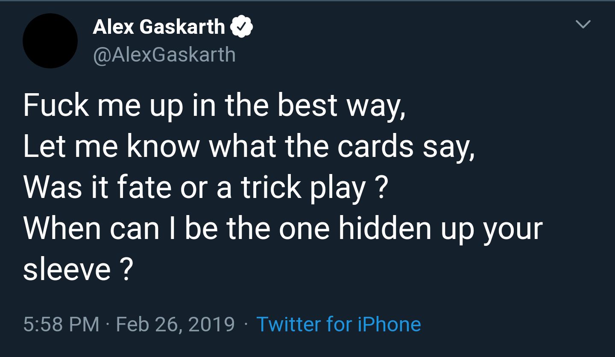Open the Alex Gaskarth display name

coord(159,27)
